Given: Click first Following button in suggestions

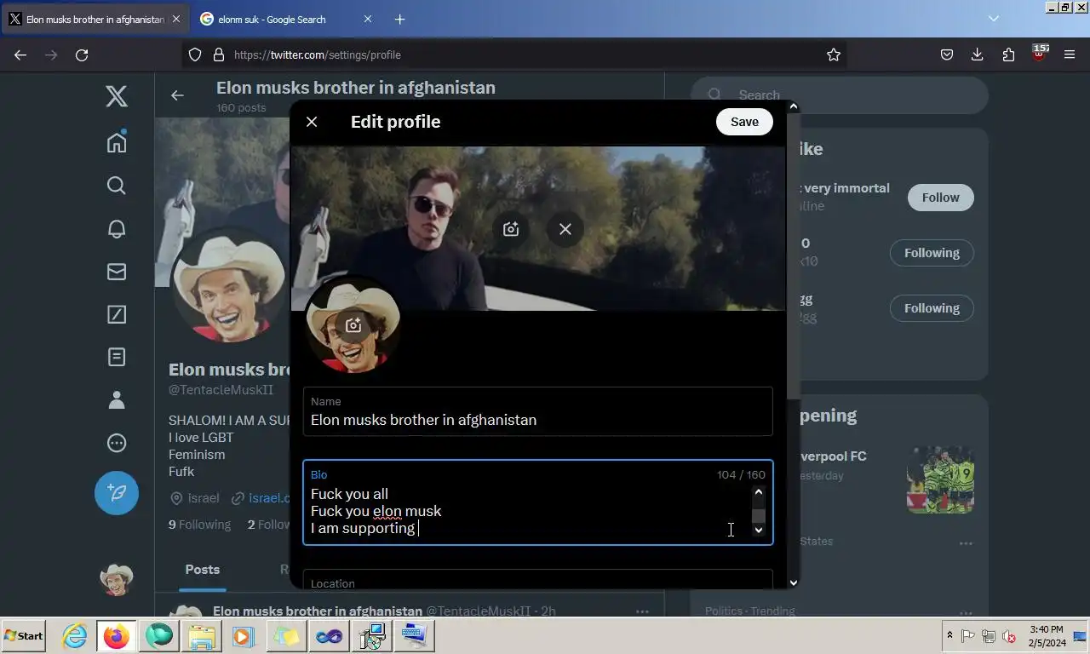Looking at the screenshot, I should [x=932, y=253].
